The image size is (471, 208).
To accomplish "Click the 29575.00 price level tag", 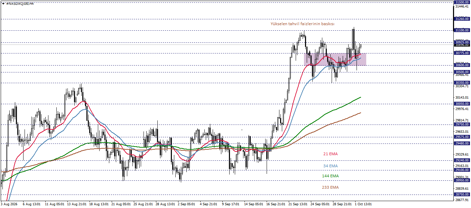I will 462,137.
